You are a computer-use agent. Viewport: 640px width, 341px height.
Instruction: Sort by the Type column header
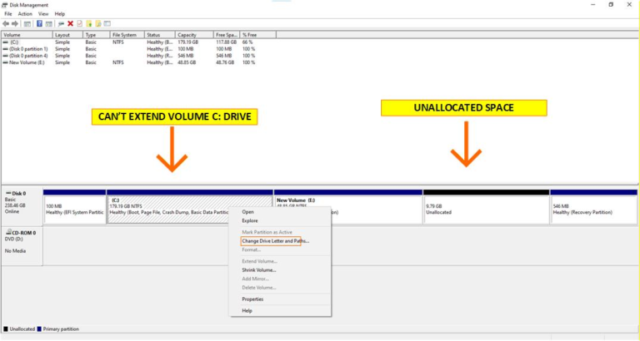pyautogui.click(x=97, y=35)
